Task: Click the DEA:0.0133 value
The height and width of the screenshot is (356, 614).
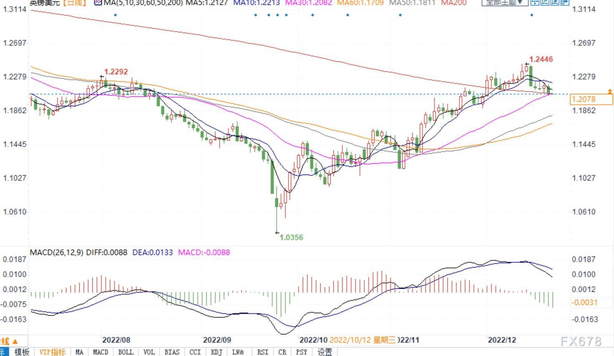Action: pyautogui.click(x=152, y=252)
